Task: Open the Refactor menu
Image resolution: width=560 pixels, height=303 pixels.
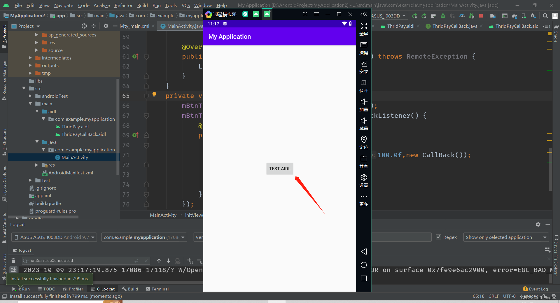Action: (x=123, y=5)
